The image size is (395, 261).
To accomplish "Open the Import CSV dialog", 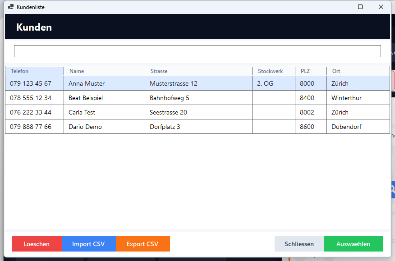I will 89,244.
